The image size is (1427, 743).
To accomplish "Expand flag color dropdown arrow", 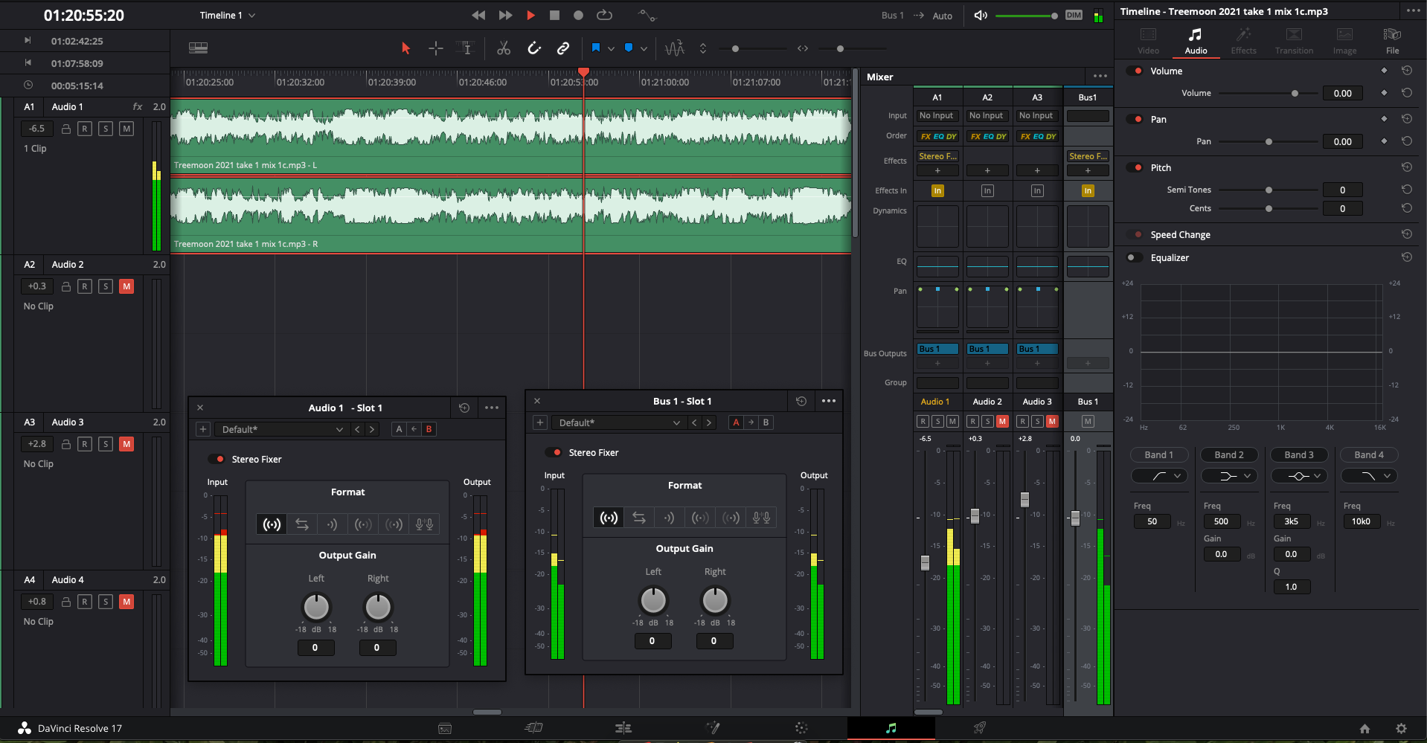I will [x=612, y=48].
